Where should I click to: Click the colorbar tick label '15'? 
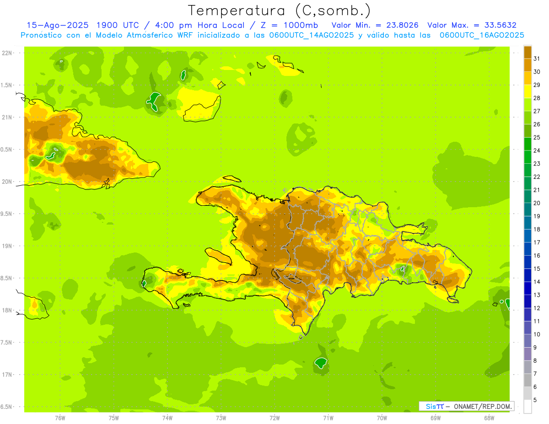coord(537,269)
